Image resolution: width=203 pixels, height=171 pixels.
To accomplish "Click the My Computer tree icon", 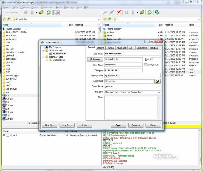I will (47, 47).
